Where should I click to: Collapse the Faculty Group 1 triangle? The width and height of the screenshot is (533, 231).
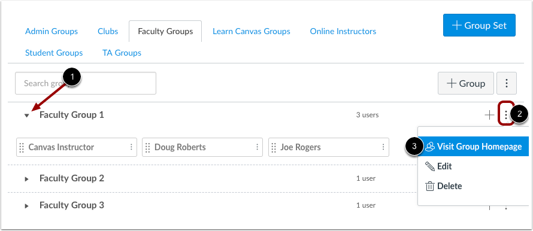click(x=27, y=115)
